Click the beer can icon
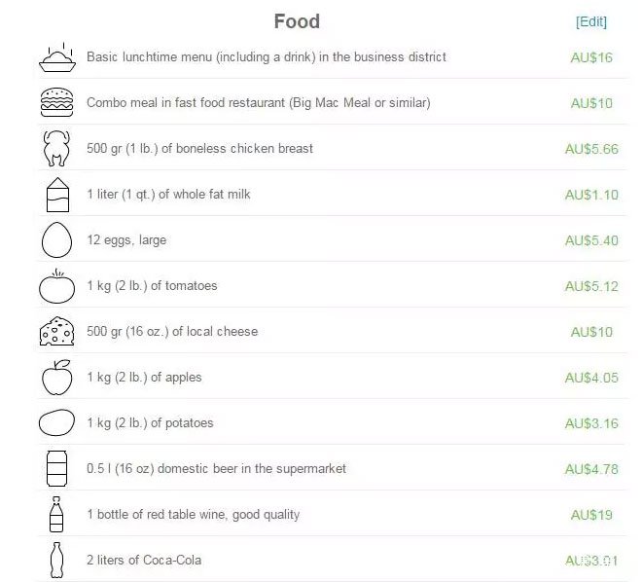The image size is (642, 582). coord(57,468)
